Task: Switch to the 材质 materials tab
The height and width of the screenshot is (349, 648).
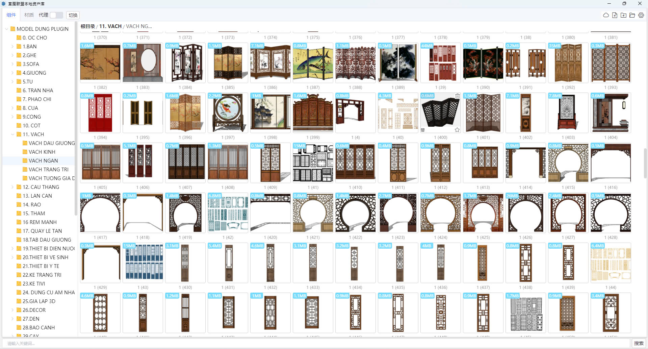Action: point(29,15)
